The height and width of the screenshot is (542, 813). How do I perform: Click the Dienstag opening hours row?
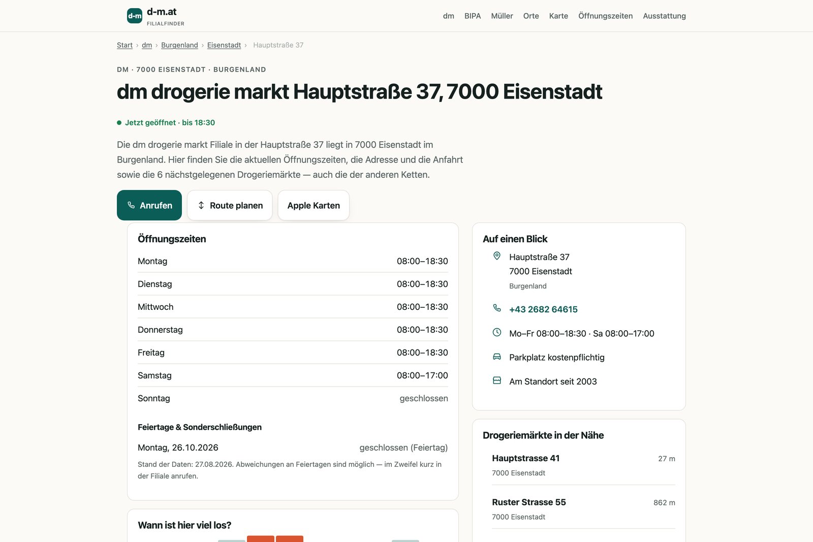[293, 284]
